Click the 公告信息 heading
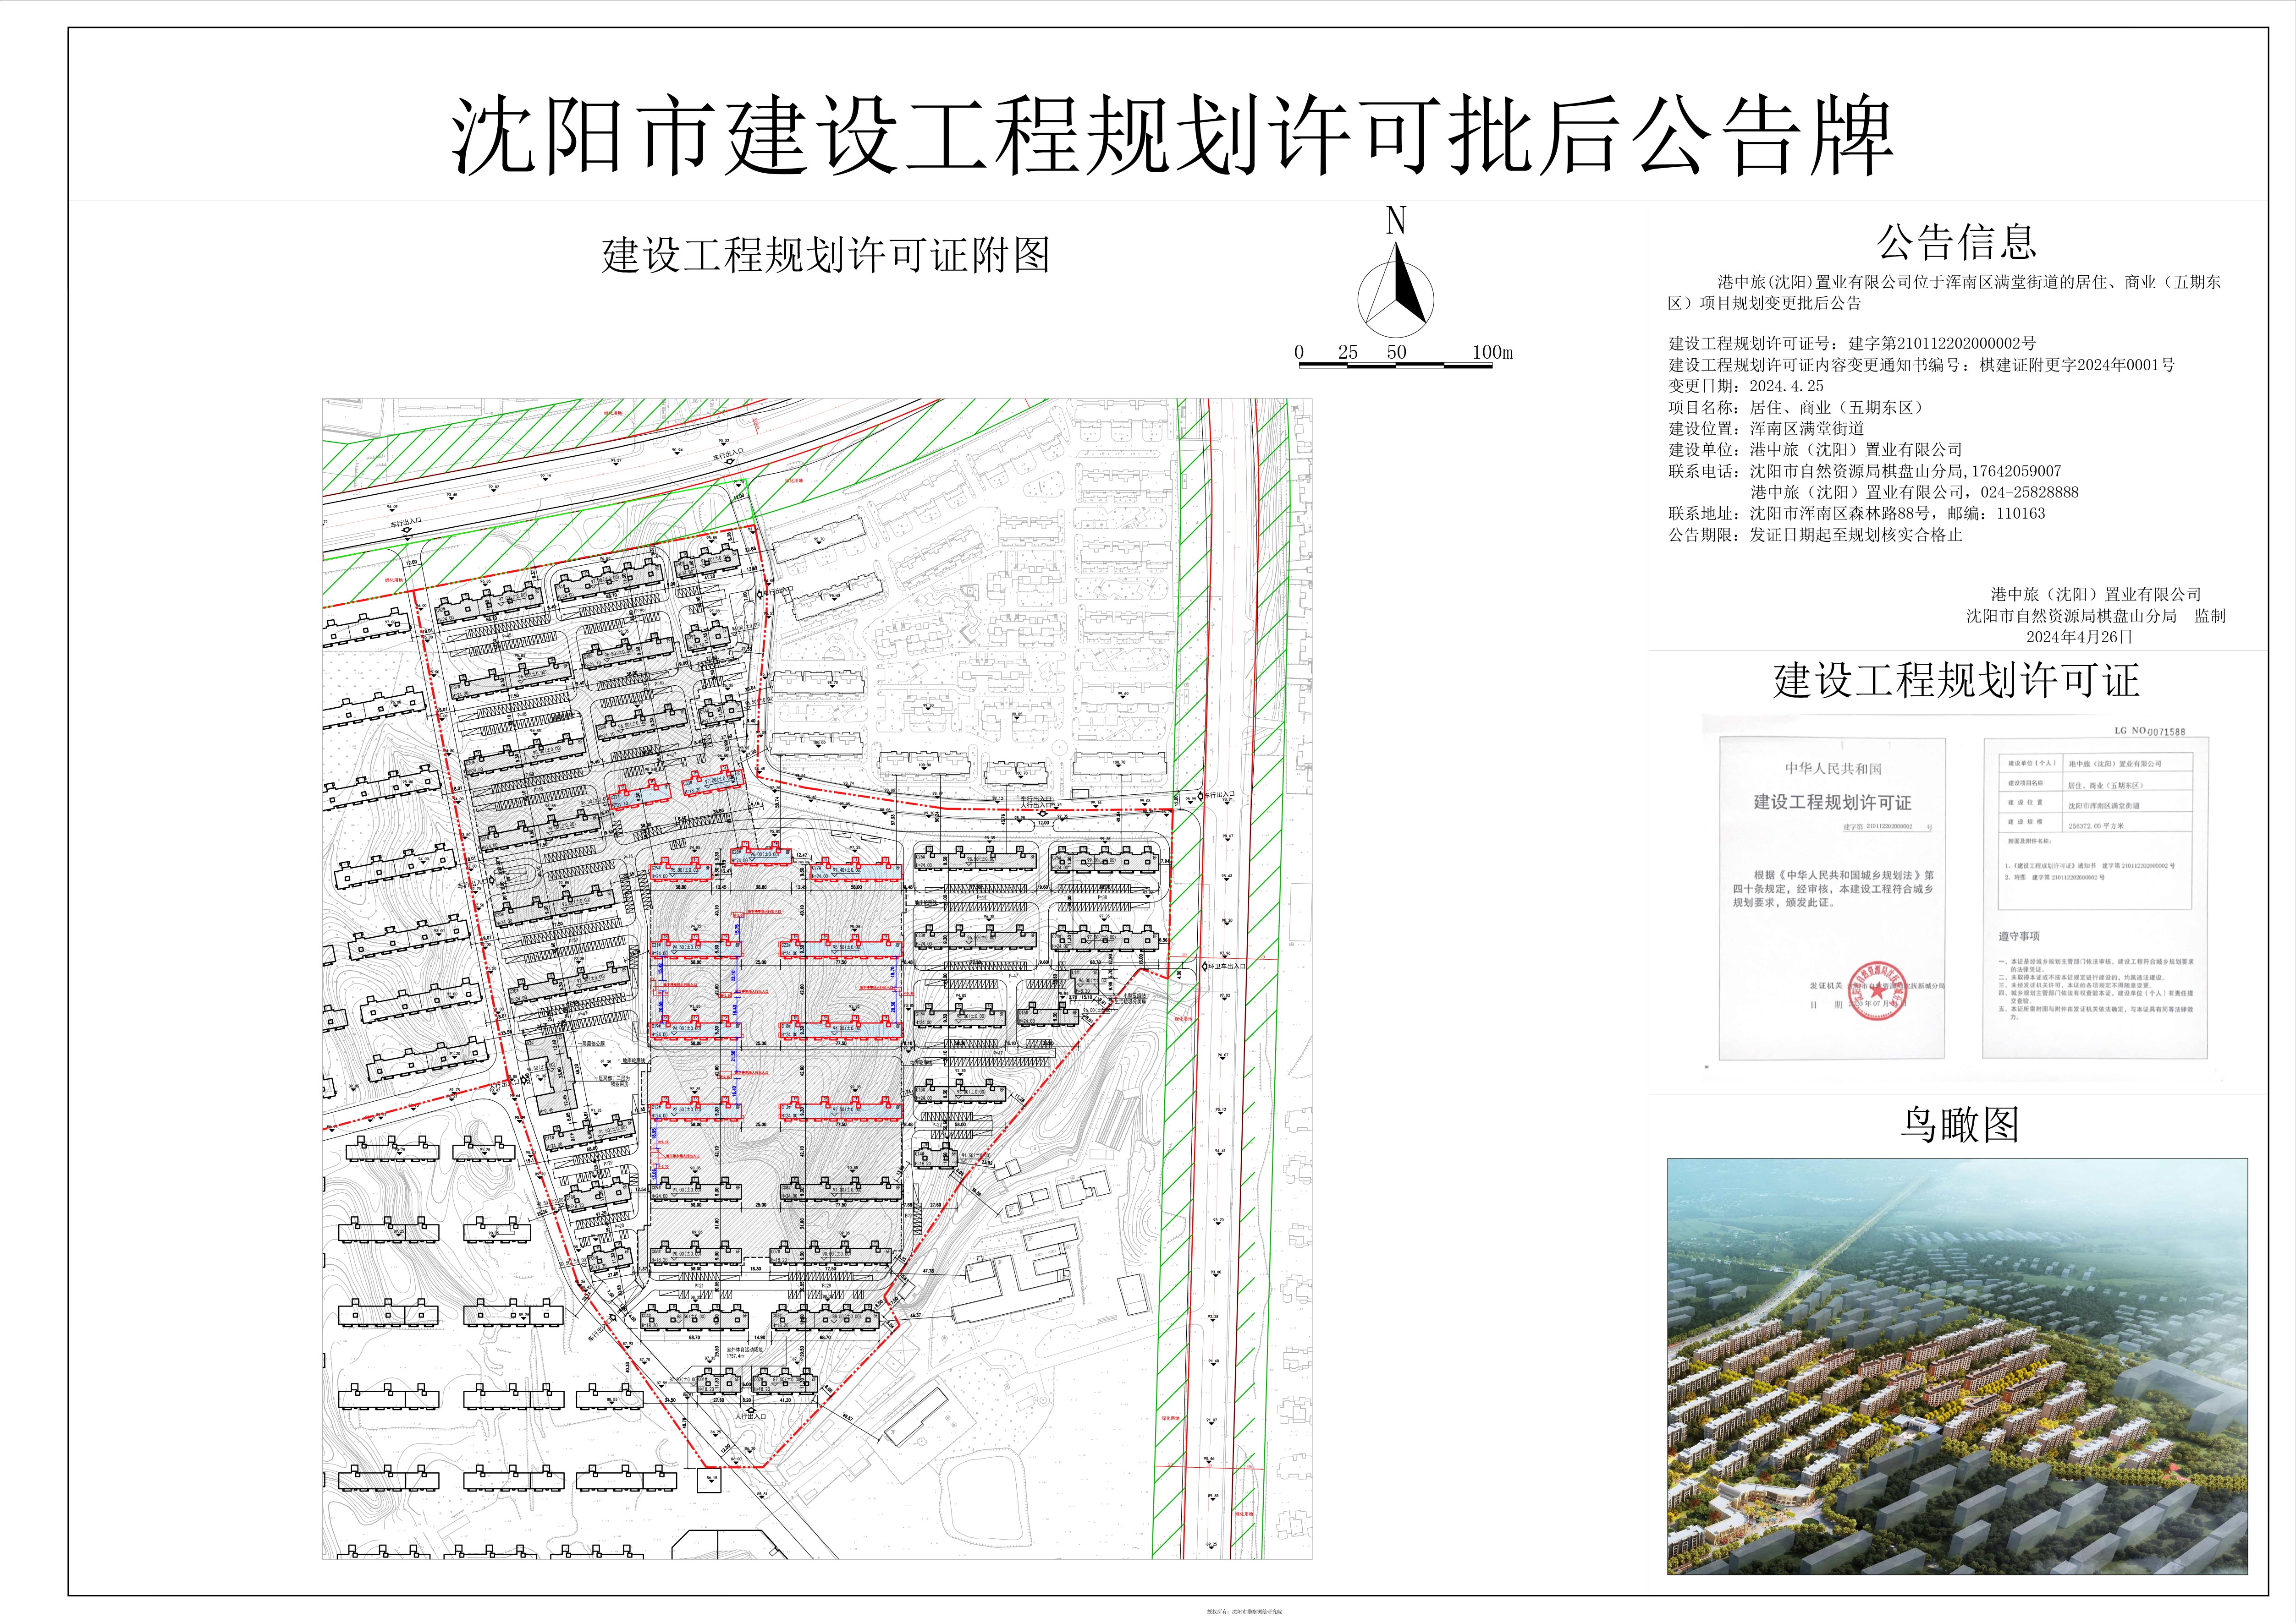The width and height of the screenshot is (2296, 1623). (1956, 242)
